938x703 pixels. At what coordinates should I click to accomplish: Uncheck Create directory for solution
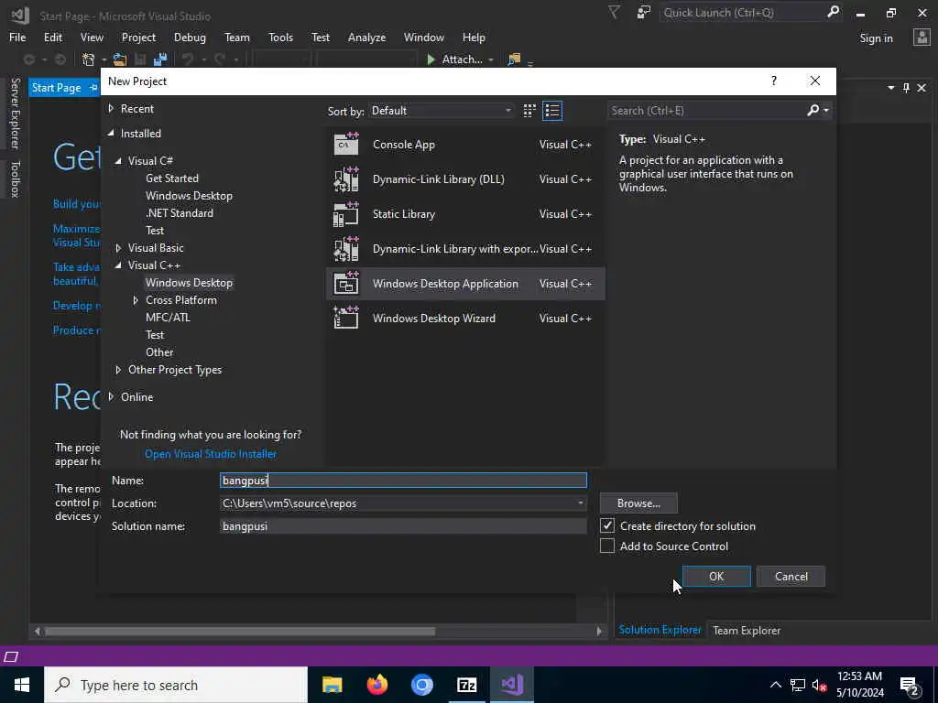(607, 525)
